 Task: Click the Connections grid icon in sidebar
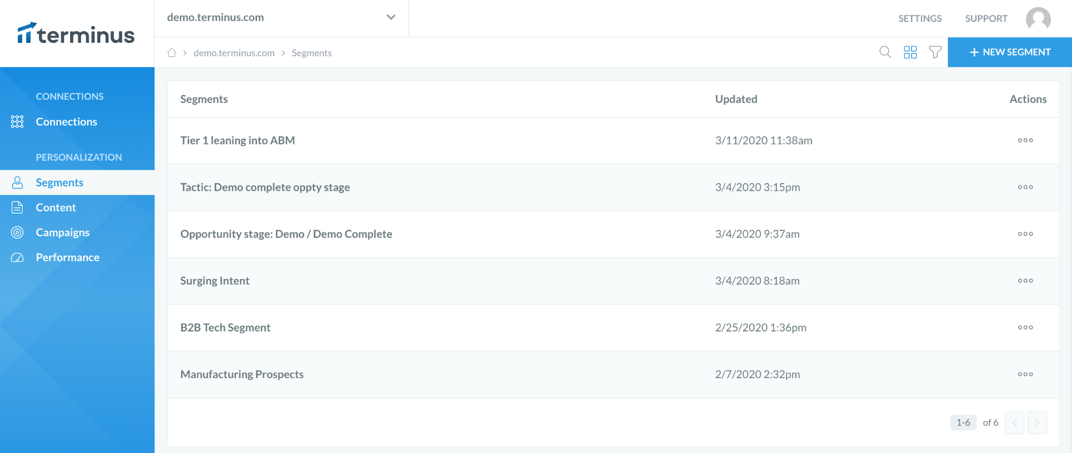[17, 122]
